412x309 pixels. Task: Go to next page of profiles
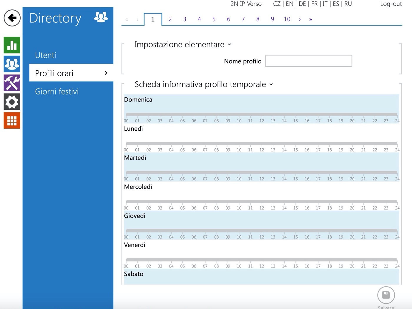300,20
